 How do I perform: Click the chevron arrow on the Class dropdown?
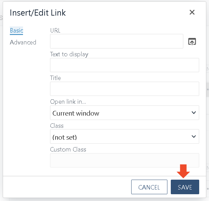point(194,136)
